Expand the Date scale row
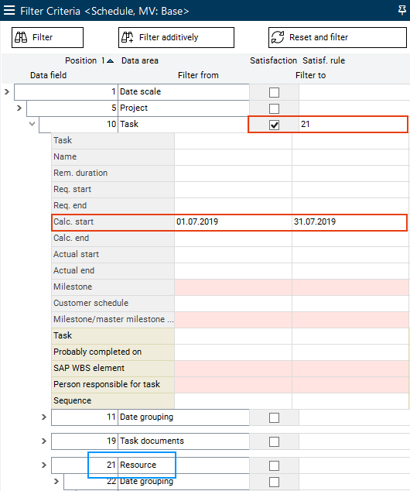Viewport: 410px width, 491px height. (7, 91)
